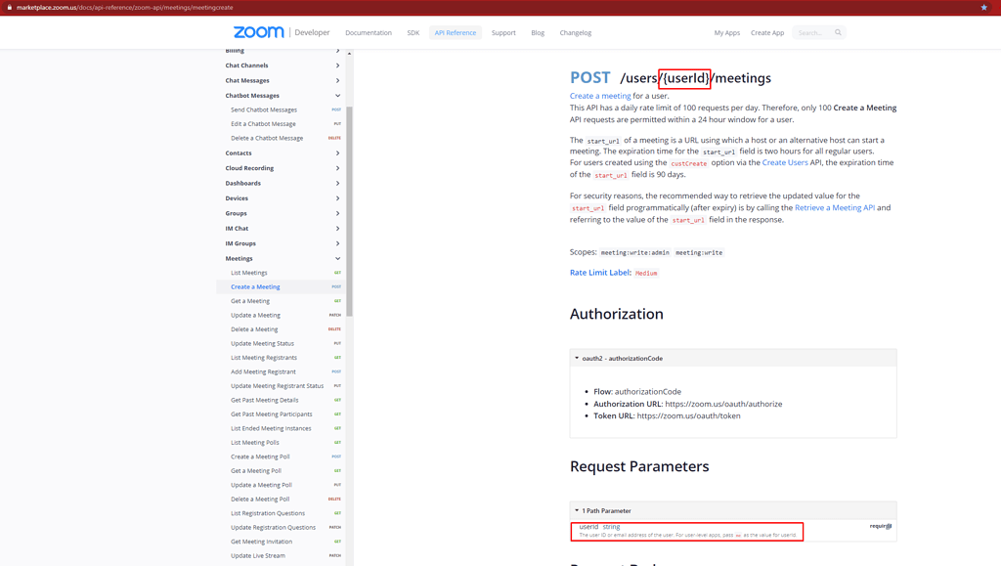Click the GET badge beside Get Meeting Invitation
The image size is (1001, 566).
(337, 542)
